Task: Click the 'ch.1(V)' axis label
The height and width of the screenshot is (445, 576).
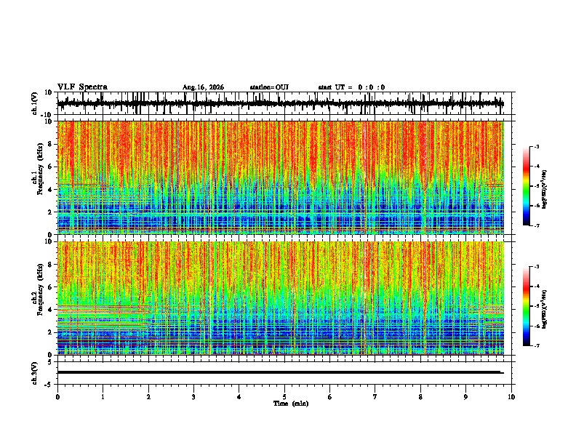Action: [x=34, y=103]
